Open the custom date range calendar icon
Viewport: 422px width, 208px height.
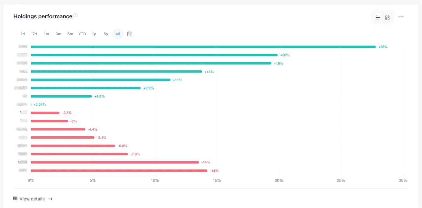(129, 34)
